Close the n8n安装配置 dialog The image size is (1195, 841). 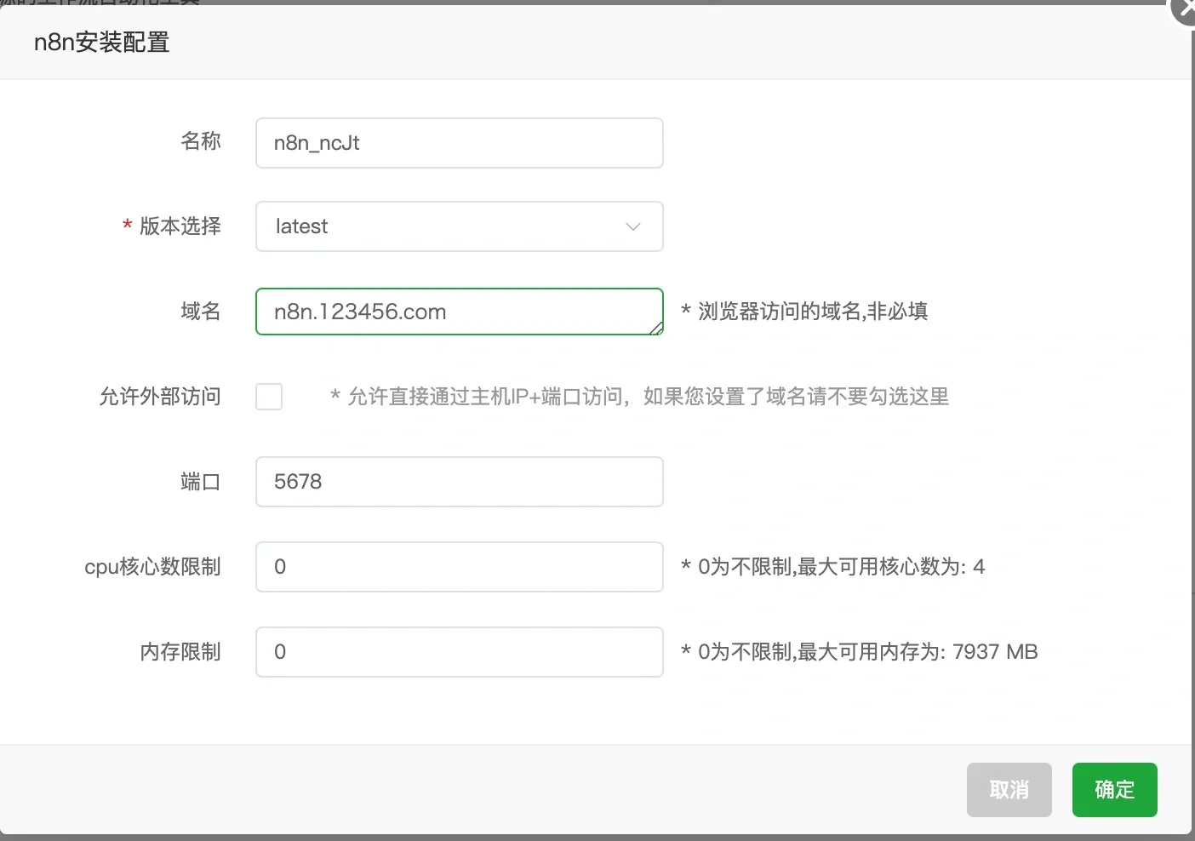coord(1184,10)
